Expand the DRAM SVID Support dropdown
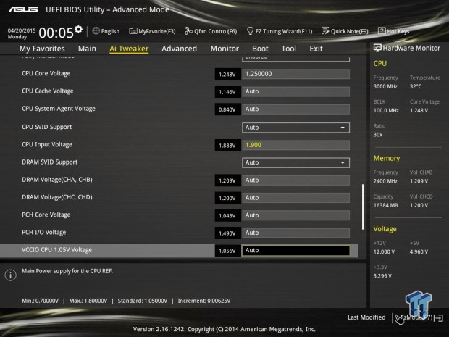The image size is (449, 337). [x=295, y=163]
